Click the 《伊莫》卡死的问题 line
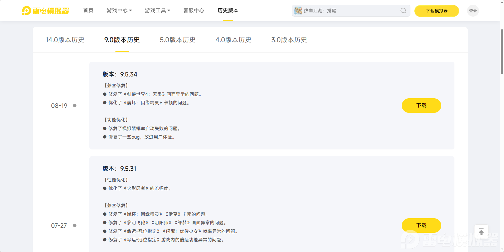504x252 pixels. (x=156, y=214)
